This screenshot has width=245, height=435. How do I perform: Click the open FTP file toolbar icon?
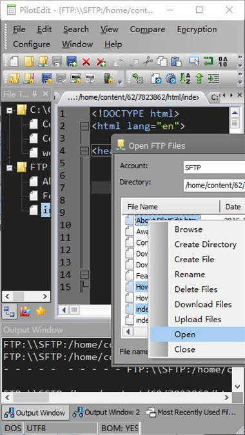pyautogui.click(x=43, y=61)
